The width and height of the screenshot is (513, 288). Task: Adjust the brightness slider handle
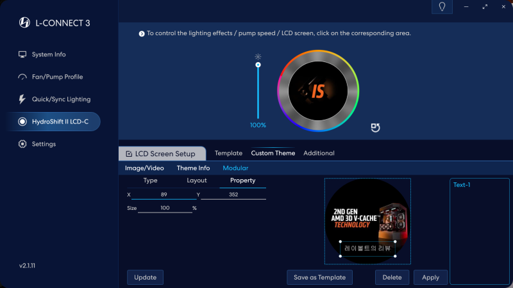(258, 65)
